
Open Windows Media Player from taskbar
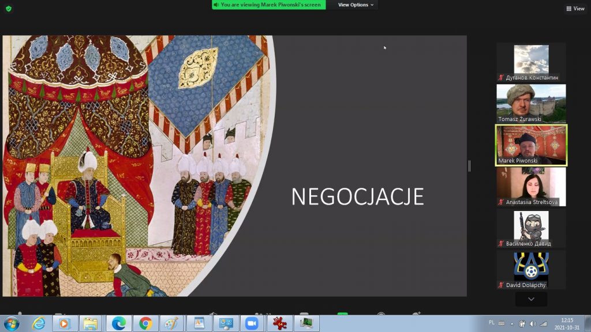point(64,323)
